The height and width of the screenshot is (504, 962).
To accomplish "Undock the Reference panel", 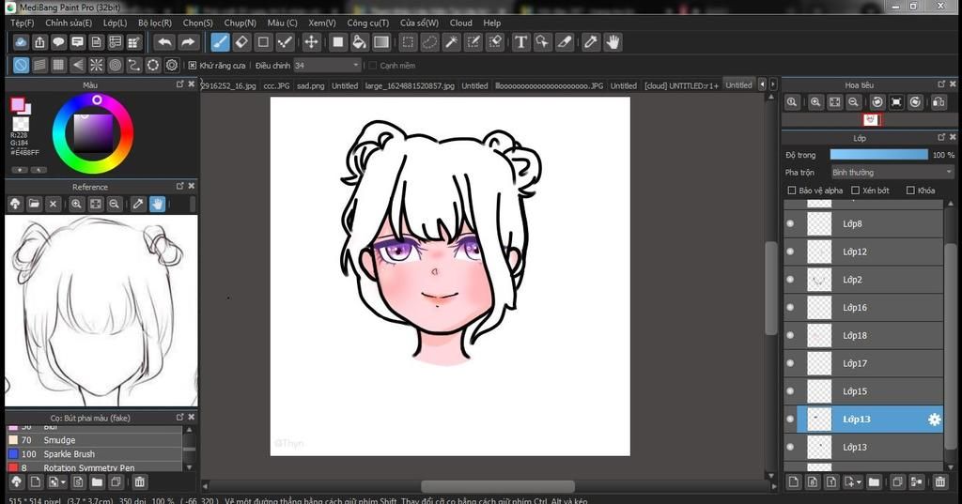I will pyautogui.click(x=179, y=186).
